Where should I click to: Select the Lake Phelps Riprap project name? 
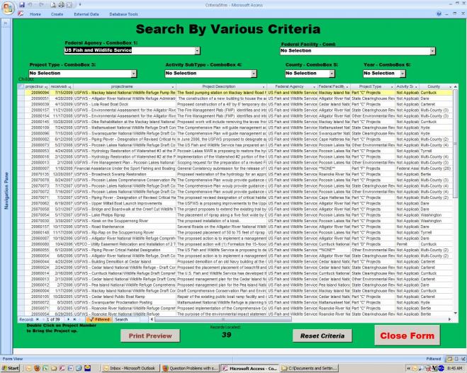(x=124, y=215)
